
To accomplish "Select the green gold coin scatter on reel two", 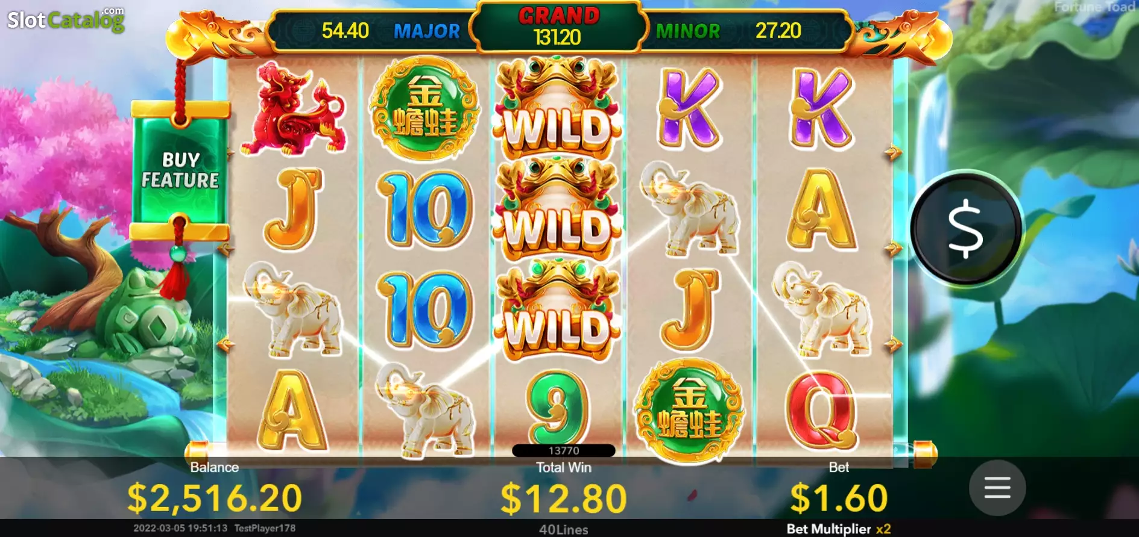I will [425, 108].
